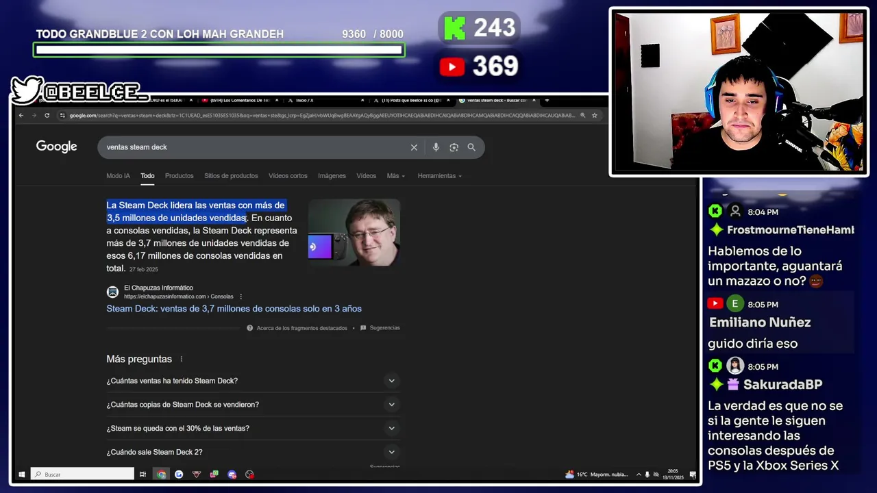Screen dimensions: 877x493
Task: Switch to Videos cortos tab
Action: coord(288,176)
